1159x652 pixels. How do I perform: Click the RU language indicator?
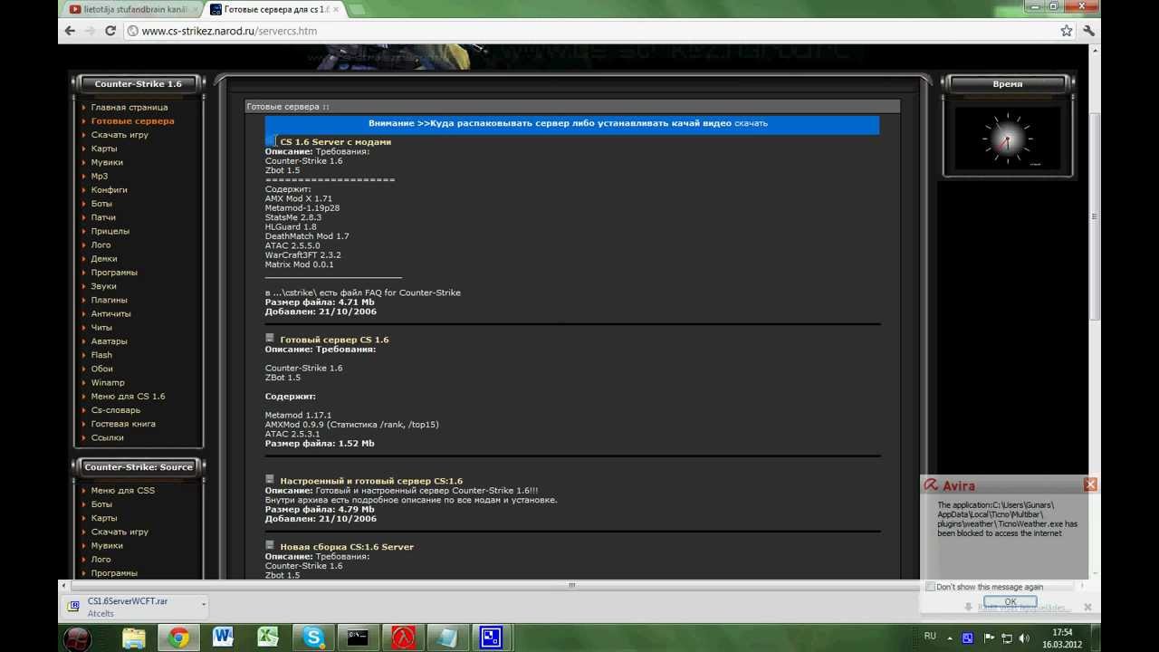[x=930, y=637]
